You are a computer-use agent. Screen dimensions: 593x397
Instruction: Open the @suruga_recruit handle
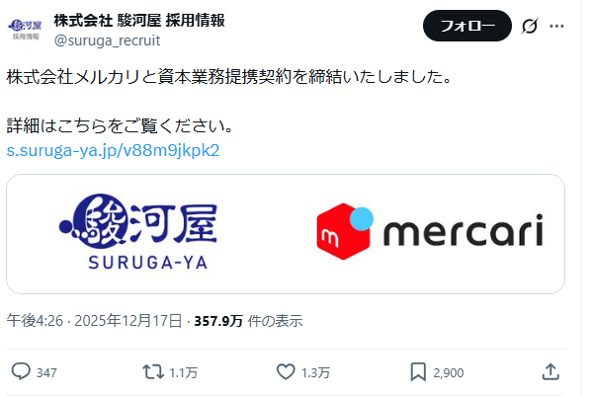pyautogui.click(x=107, y=40)
